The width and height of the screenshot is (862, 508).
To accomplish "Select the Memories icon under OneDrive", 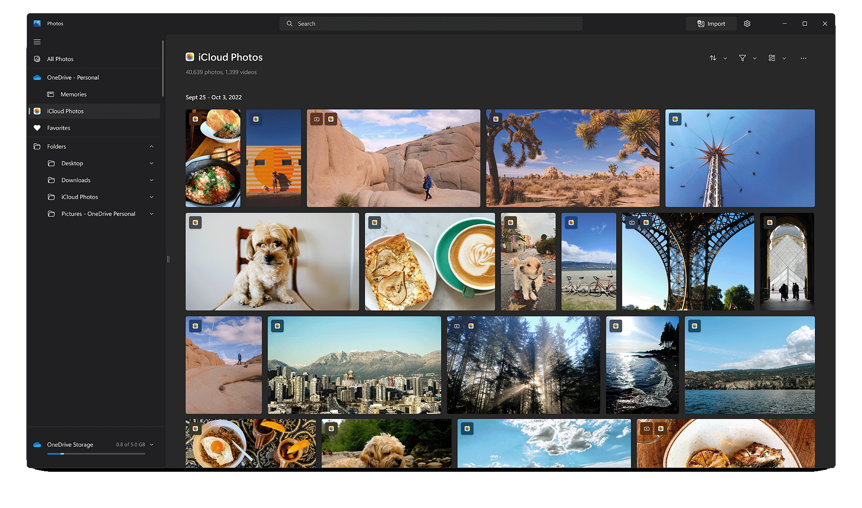I will tap(51, 94).
